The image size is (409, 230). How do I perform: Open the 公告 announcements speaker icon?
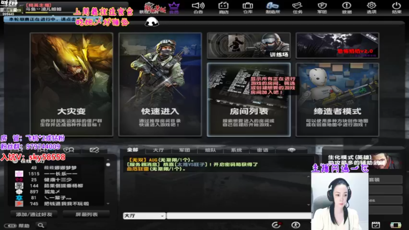tap(198, 8)
